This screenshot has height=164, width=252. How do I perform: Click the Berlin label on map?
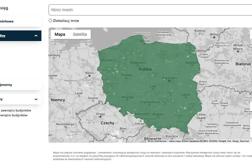pos(89,73)
